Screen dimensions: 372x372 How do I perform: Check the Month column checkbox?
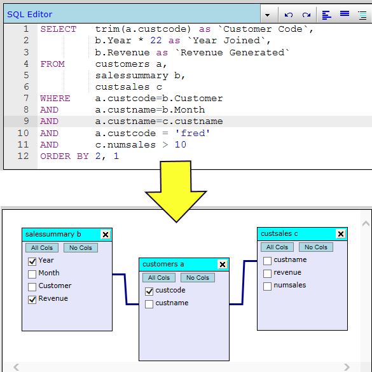coord(32,274)
